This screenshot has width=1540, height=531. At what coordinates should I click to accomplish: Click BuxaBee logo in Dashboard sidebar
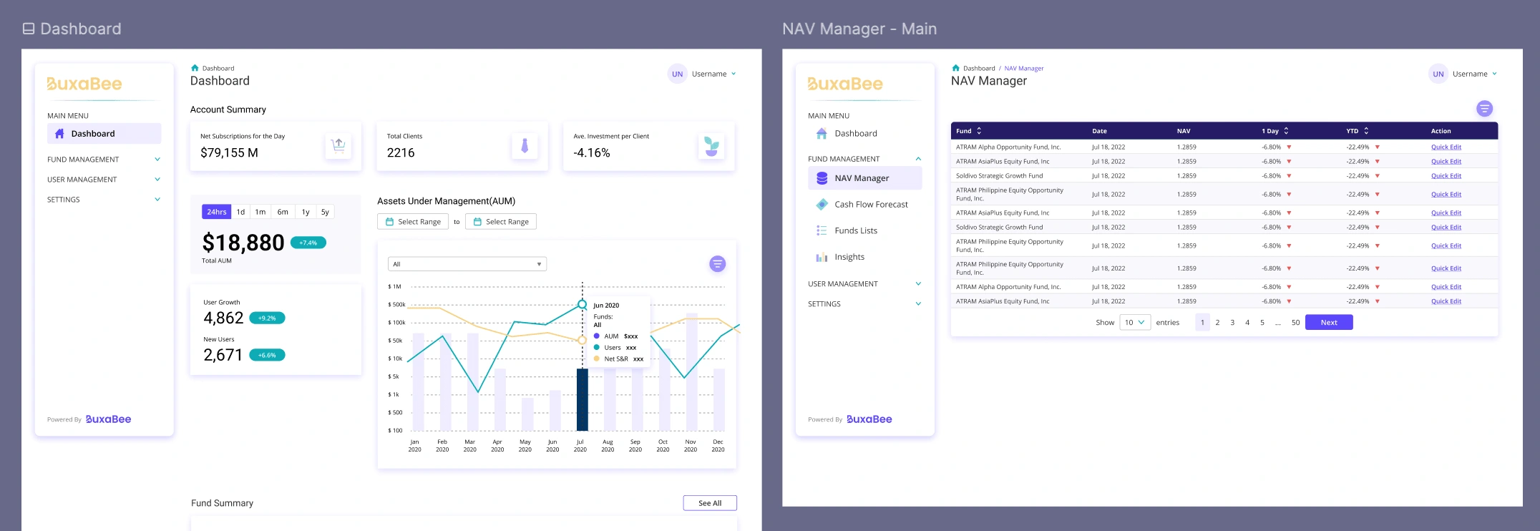point(84,84)
